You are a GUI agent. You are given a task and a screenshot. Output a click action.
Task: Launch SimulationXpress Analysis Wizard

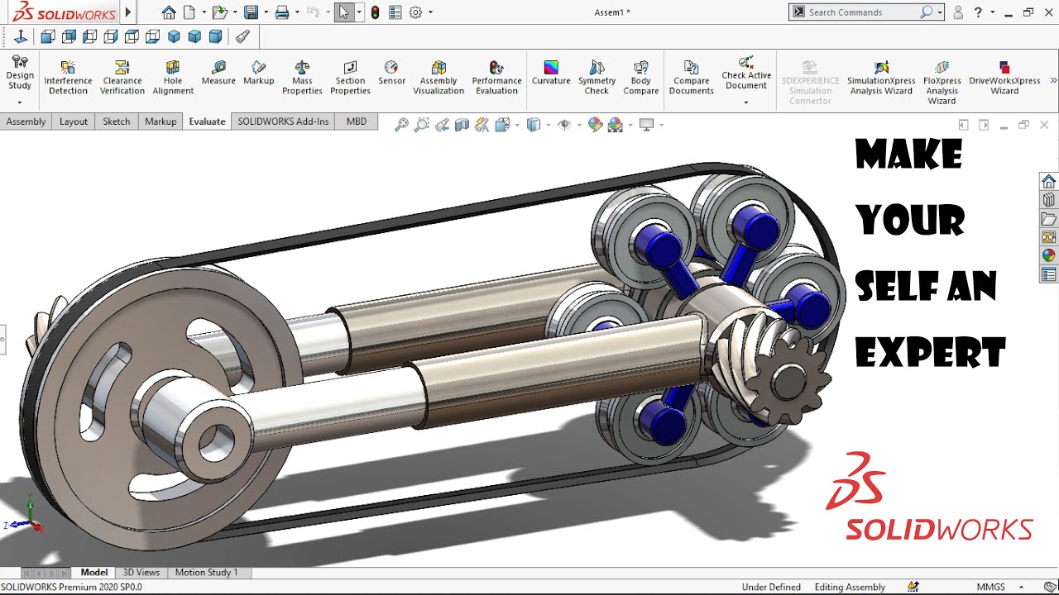[x=881, y=79]
